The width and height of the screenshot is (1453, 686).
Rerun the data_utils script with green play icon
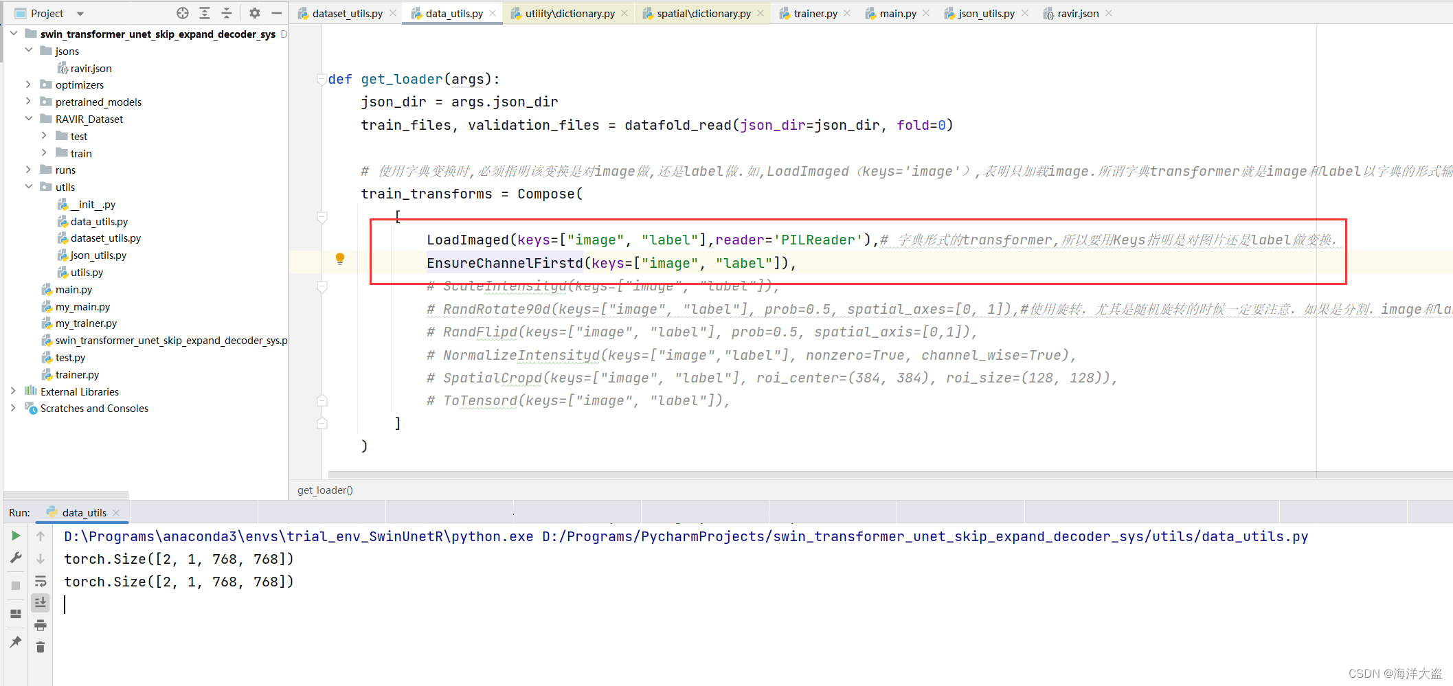click(x=15, y=537)
